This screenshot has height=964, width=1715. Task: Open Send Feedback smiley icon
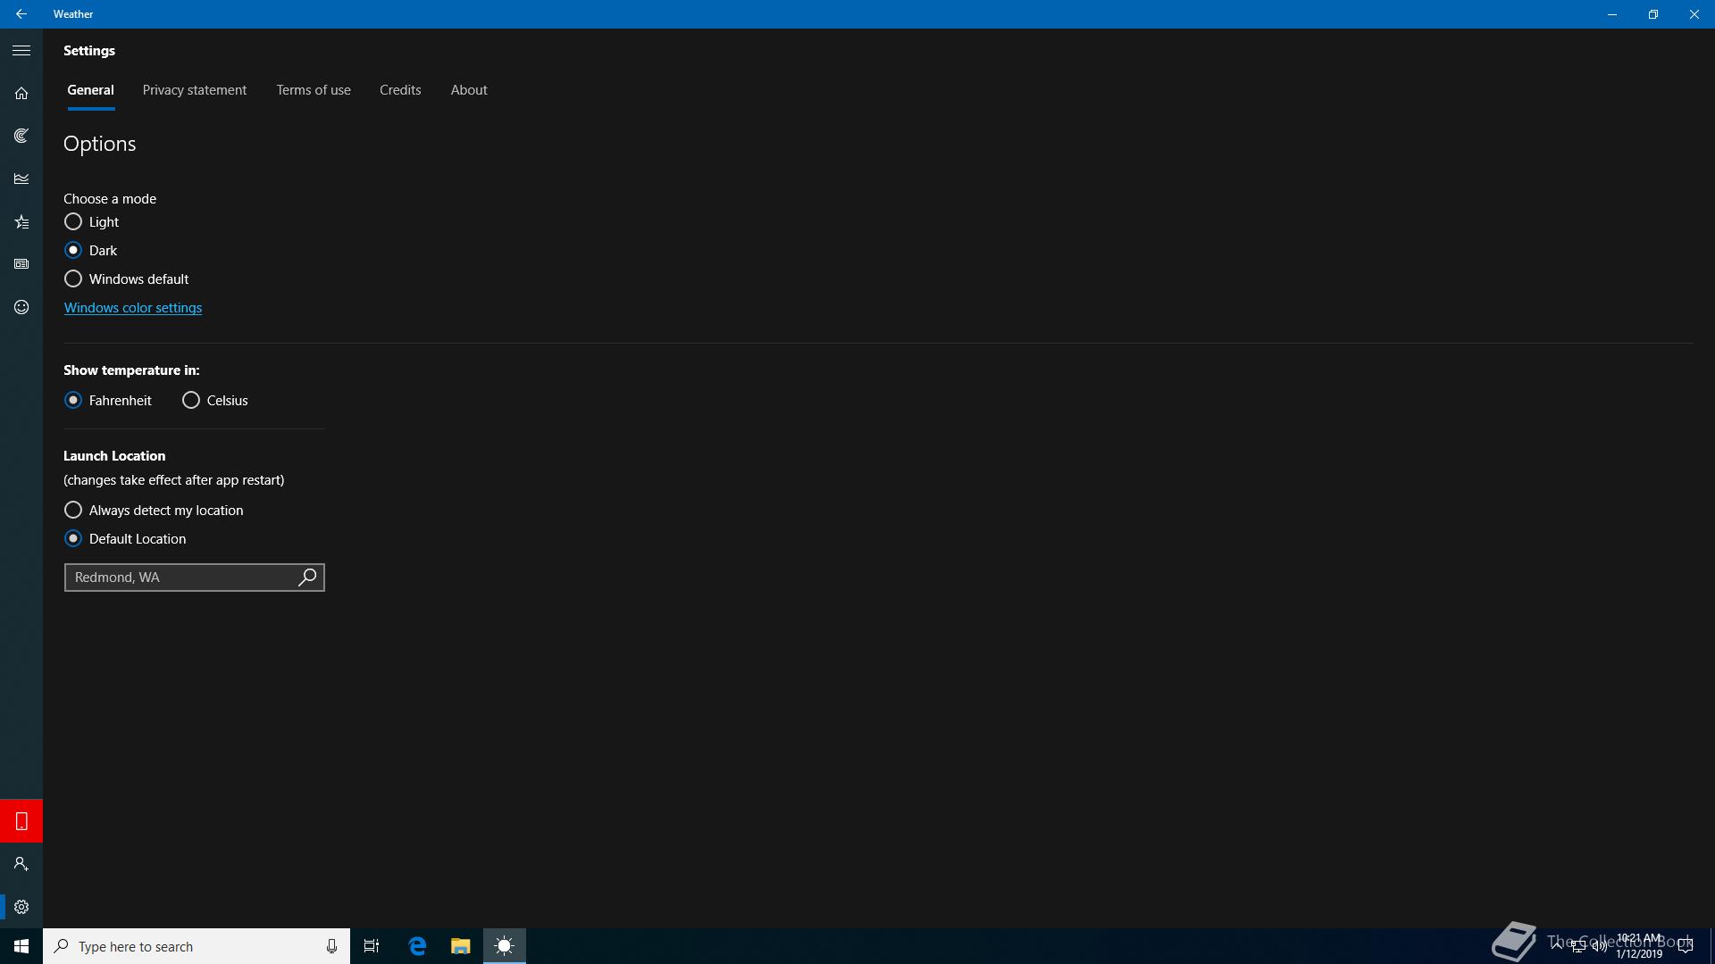pos(21,307)
